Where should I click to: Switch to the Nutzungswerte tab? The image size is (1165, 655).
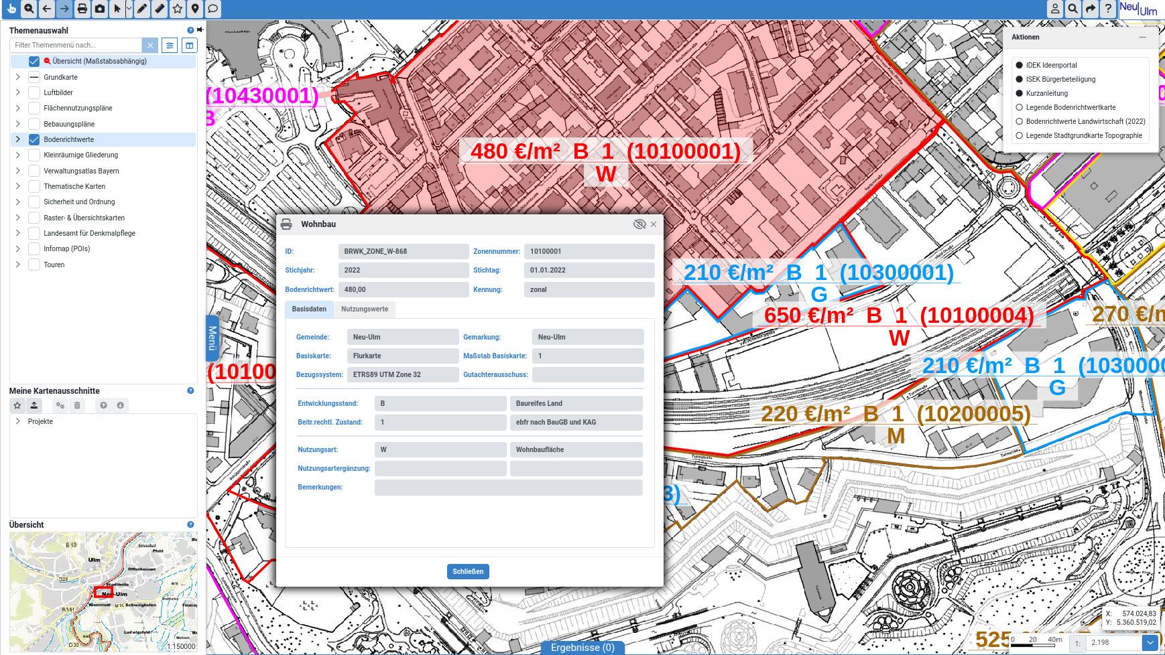(x=364, y=309)
